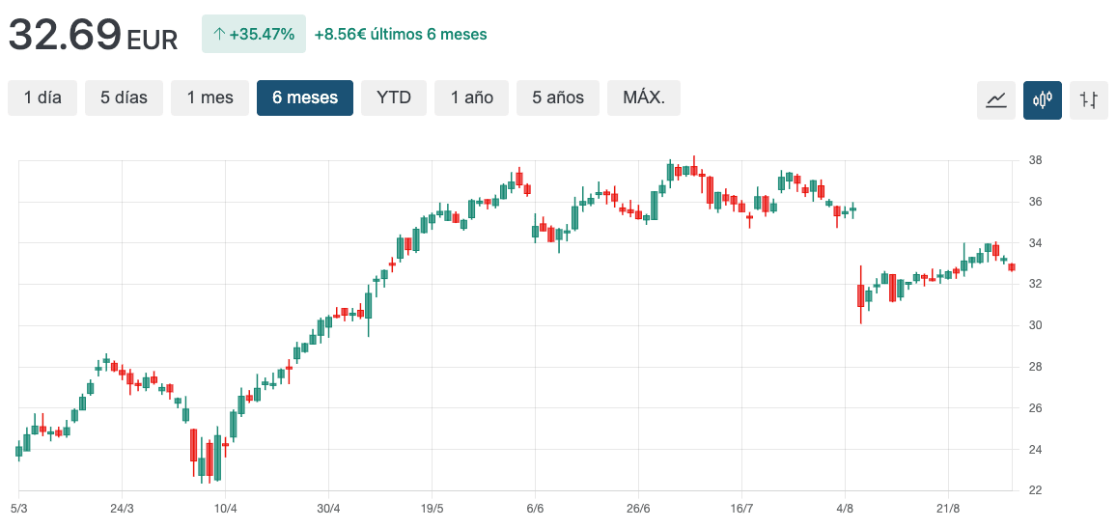The image size is (1117, 528).
Task: Switch to line chart view
Action: pyautogui.click(x=995, y=99)
